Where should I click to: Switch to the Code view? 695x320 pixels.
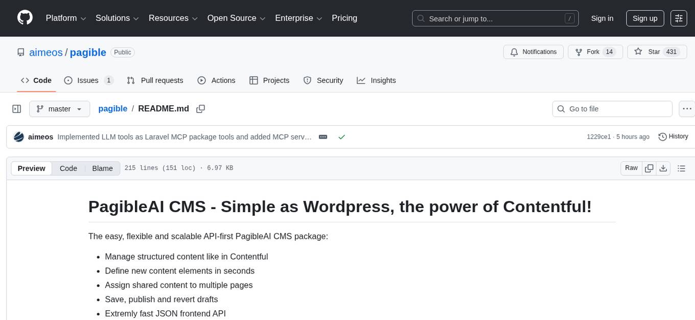[x=68, y=168]
